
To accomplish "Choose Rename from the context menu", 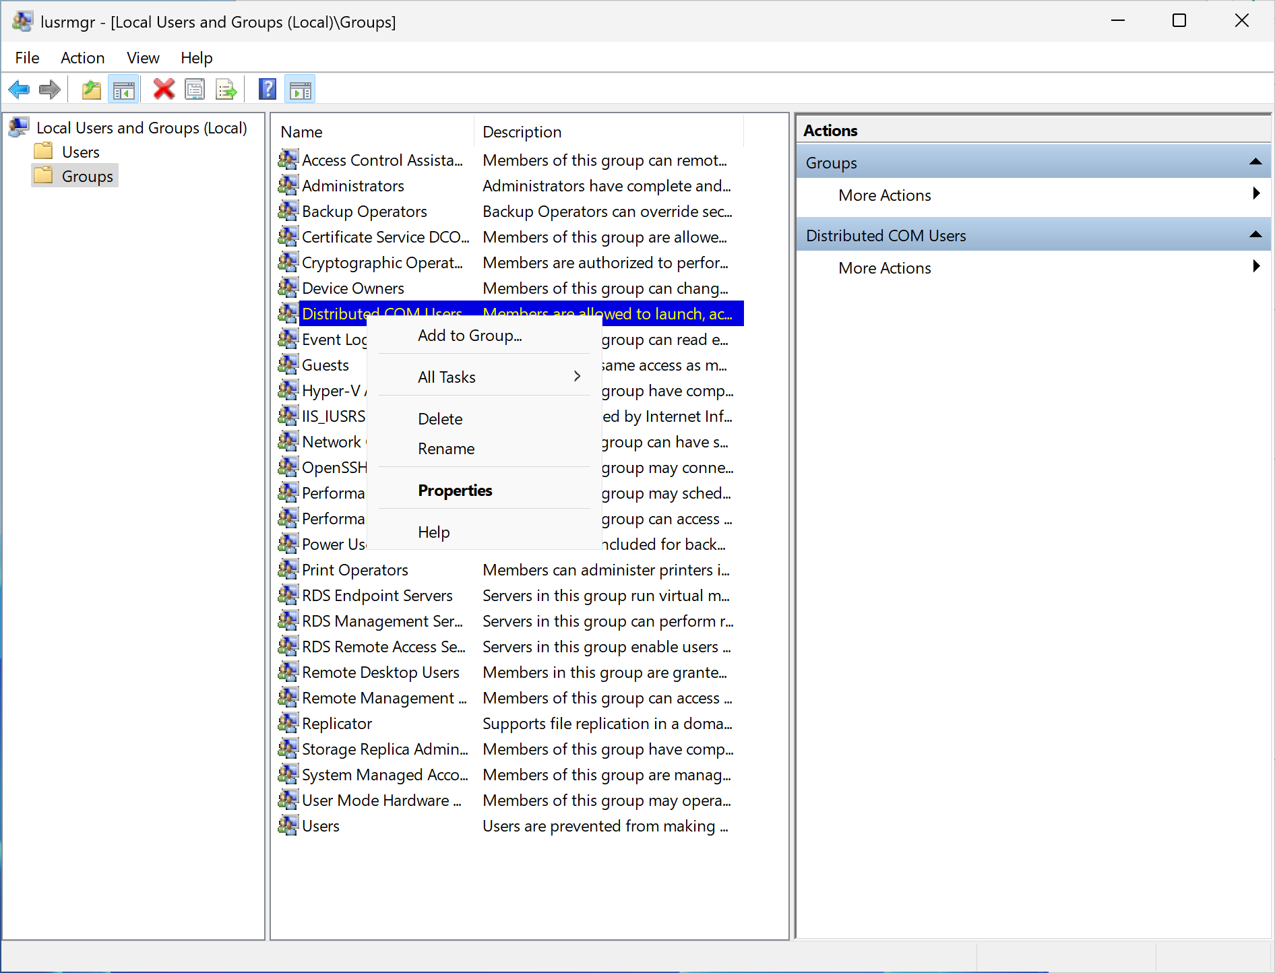I will [446, 449].
